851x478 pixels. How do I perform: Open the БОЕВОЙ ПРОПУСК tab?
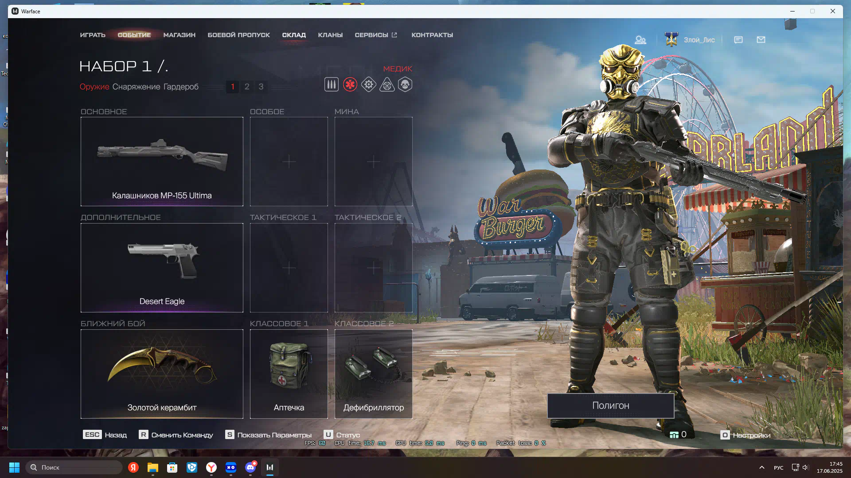[x=239, y=35]
